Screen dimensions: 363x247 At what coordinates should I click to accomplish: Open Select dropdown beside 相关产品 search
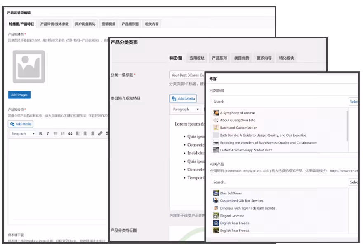point(354,182)
